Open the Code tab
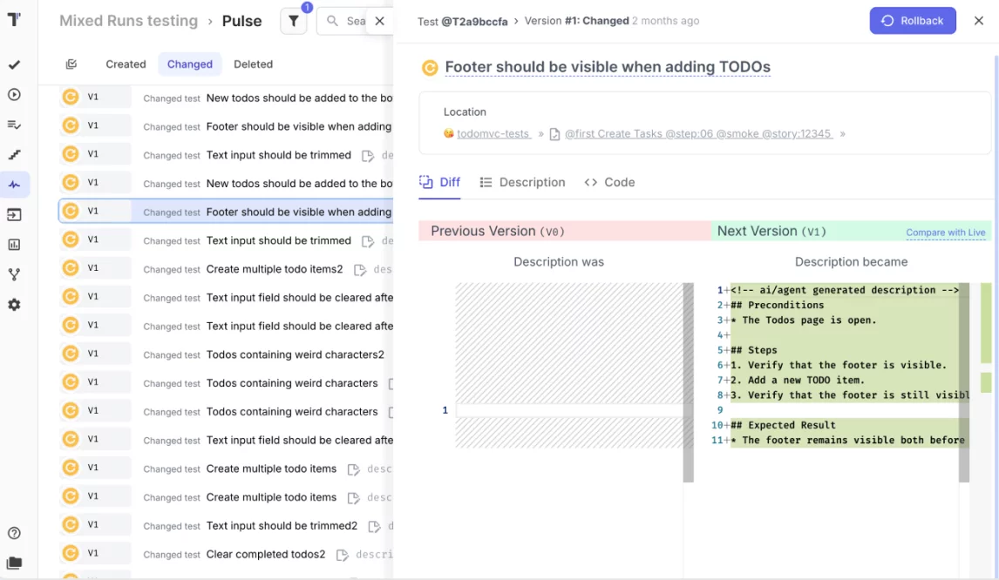The width and height of the screenshot is (999, 580). click(609, 182)
